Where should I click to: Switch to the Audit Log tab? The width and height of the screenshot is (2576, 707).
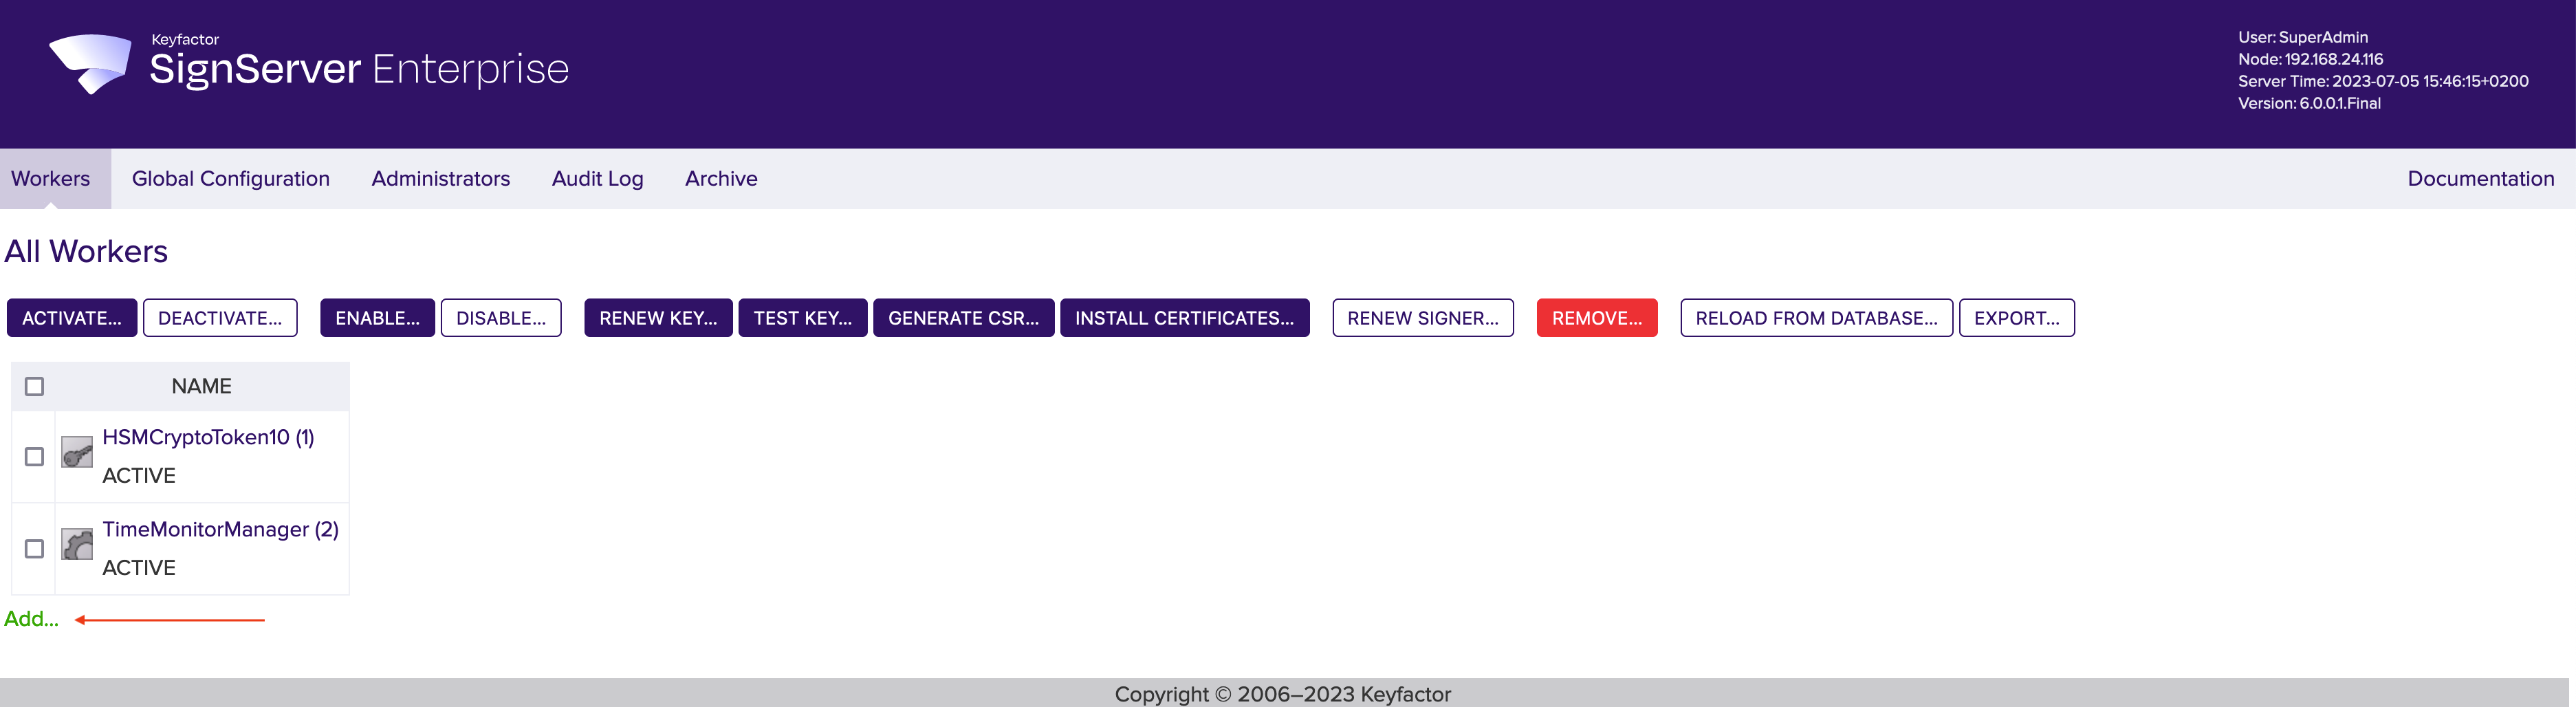597,179
